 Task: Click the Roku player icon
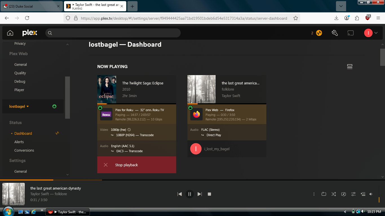click(106, 114)
